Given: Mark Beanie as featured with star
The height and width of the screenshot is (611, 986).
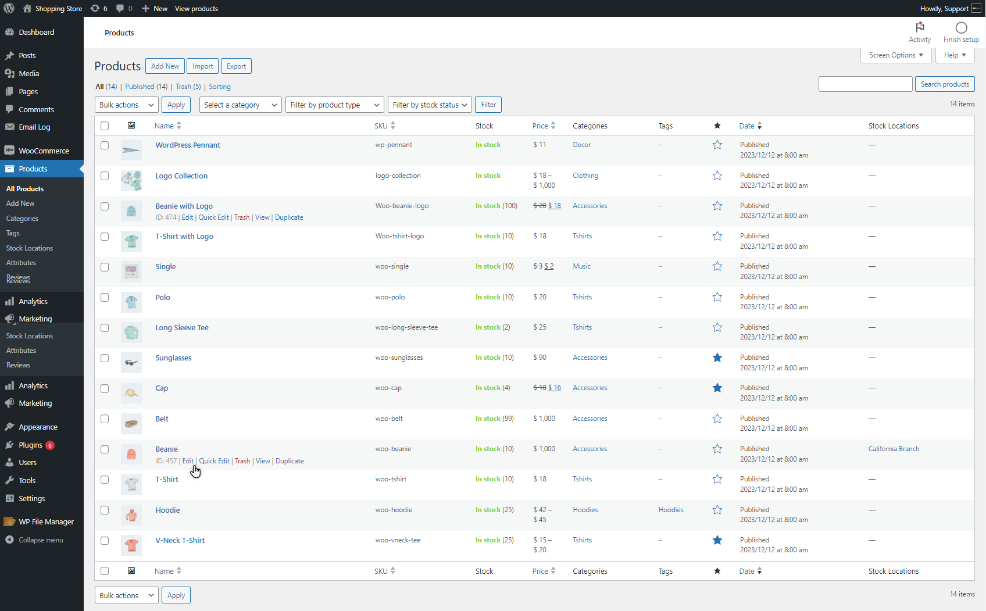Looking at the screenshot, I should (717, 449).
